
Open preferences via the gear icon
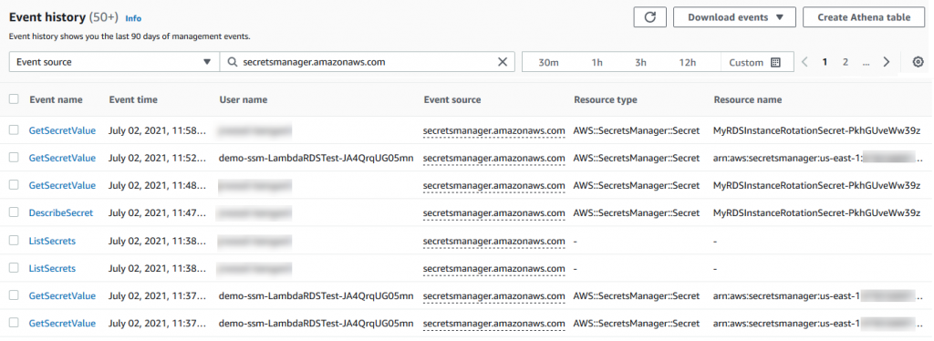(918, 62)
